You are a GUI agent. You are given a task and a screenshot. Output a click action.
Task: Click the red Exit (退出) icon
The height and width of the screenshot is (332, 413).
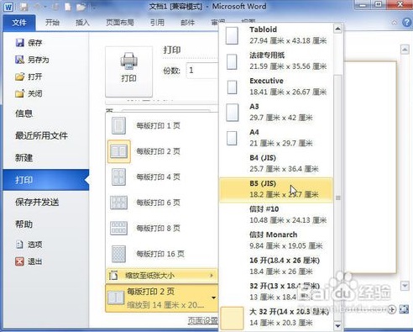(x=19, y=261)
